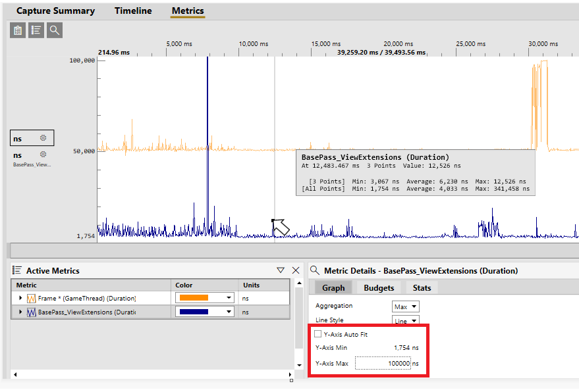579x390 pixels.
Task: Open the Budgets tab in Metric Details
Action: [379, 288]
